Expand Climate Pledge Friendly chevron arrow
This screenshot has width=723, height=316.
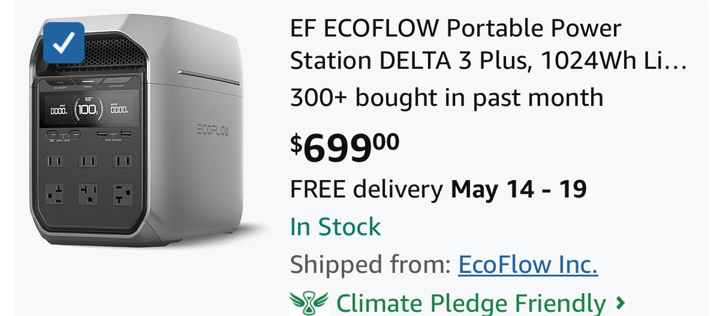[x=620, y=303]
